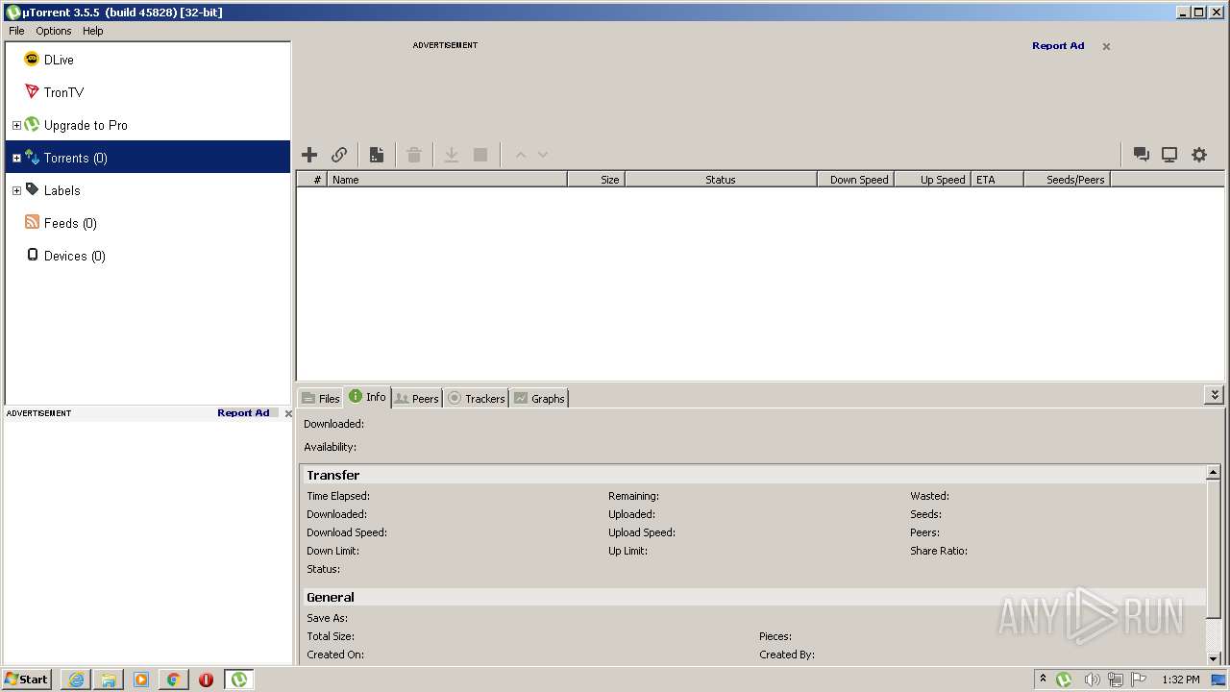This screenshot has width=1230, height=692.
Task: Close the top advertisement banner
Action: [1106, 46]
